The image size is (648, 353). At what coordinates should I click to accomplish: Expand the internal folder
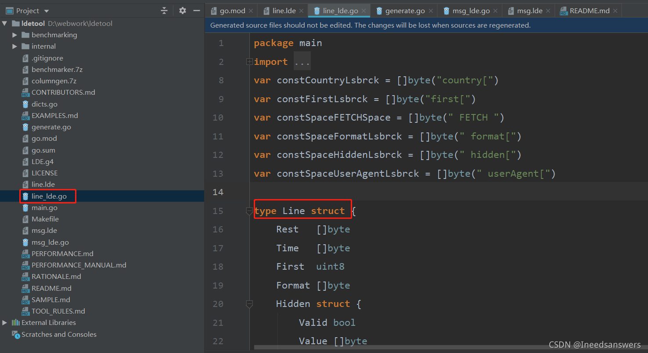pos(14,46)
